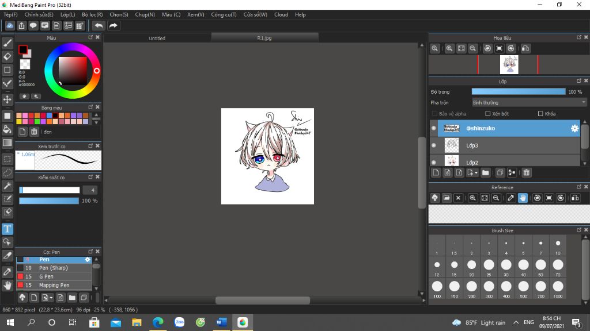Screen dimensions: 590x331
Task: Open Microsoft Edge from taskbar
Action: [158, 322]
